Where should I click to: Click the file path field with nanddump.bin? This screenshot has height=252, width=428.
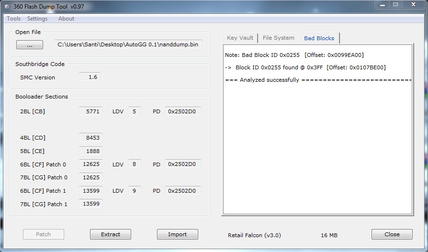(x=128, y=44)
